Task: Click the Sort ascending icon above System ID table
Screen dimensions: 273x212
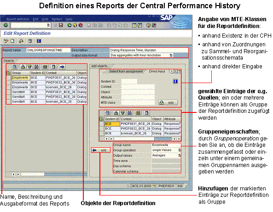Action: point(116,113)
